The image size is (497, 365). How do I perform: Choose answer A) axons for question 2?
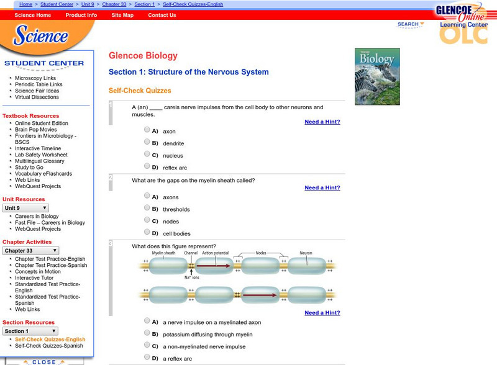click(147, 195)
